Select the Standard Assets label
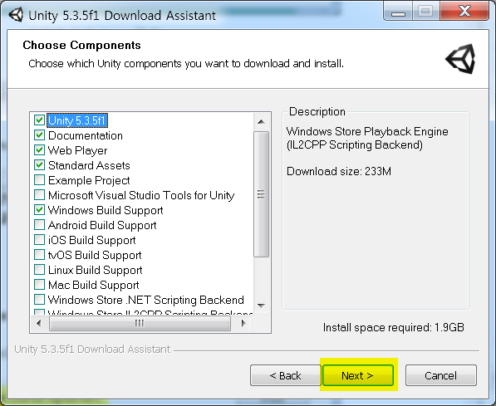 point(89,165)
